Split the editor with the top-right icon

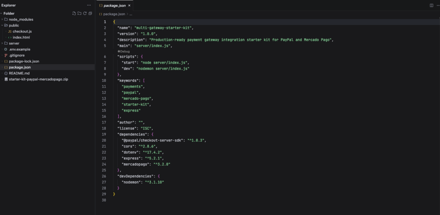[432, 5]
